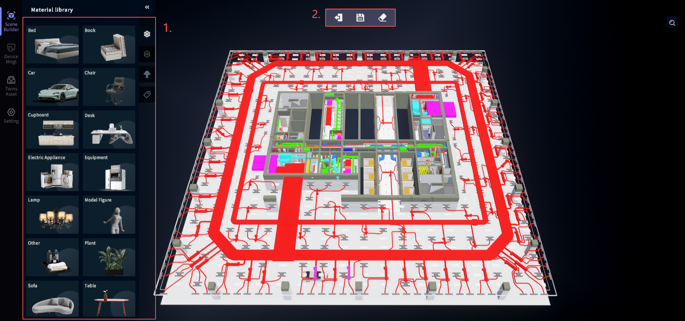
Task: Select the Bed material thumbnail
Action: (52, 45)
